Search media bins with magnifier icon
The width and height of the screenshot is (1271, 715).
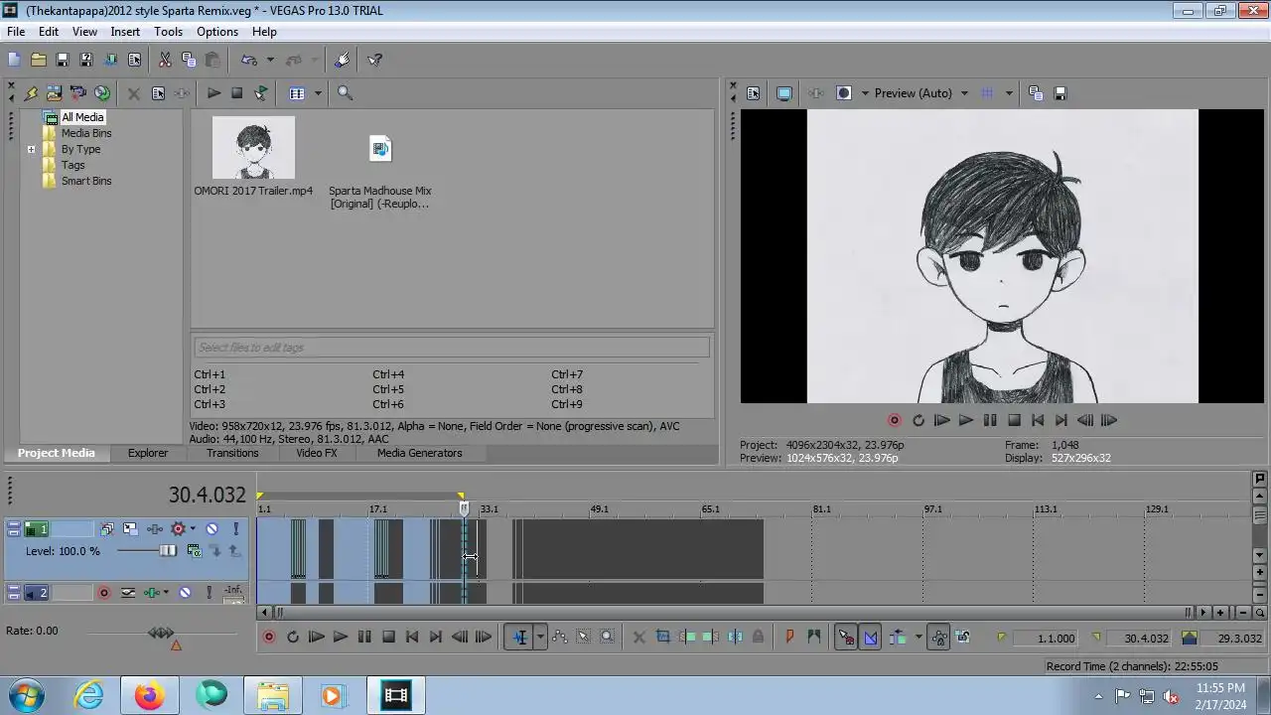point(345,93)
